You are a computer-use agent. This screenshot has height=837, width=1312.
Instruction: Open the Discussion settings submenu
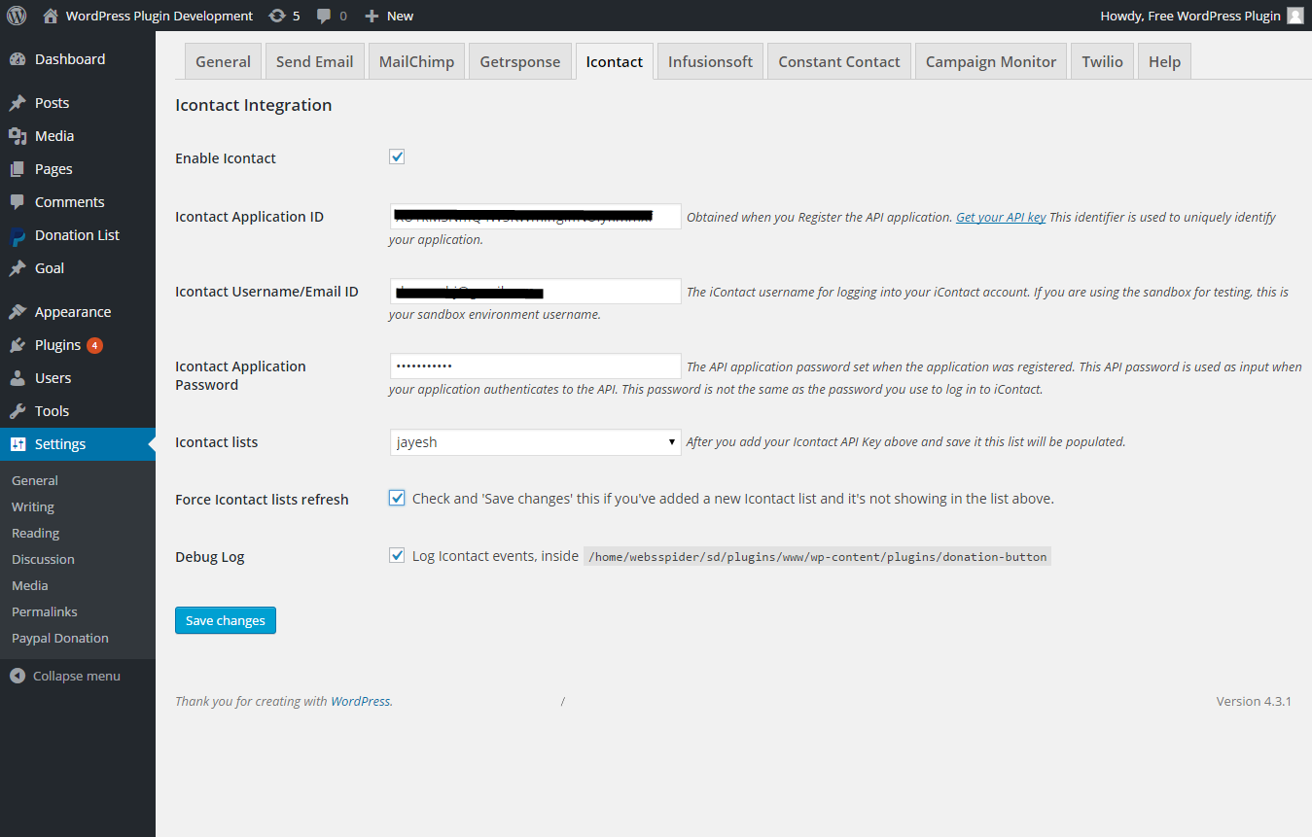43,559
